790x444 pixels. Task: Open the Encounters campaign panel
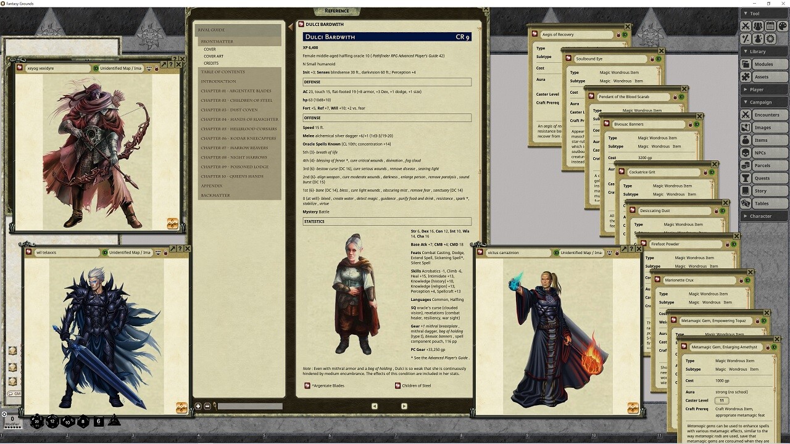(767, 115)
